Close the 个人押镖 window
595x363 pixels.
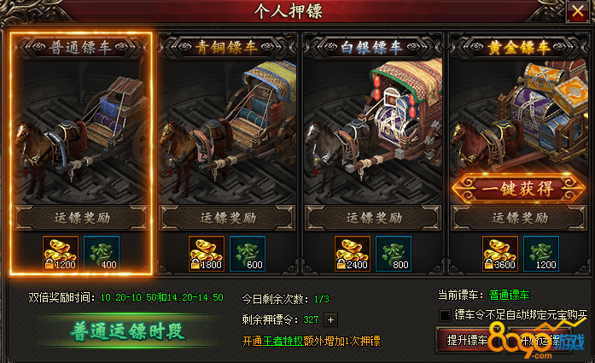coord(578,11)
